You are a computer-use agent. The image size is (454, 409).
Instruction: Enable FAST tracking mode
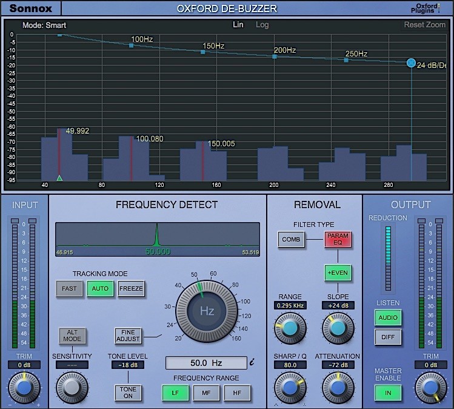click(x=69, y=288)
